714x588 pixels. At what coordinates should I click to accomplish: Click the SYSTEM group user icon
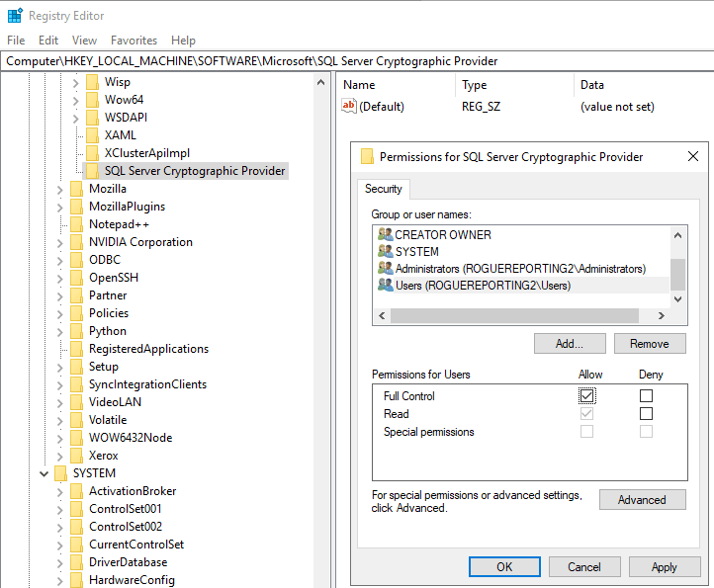point(386,251)
